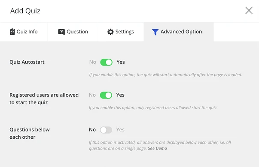This screenshot has width=259, height=167.
Task: Switch to the Quiz Info tab label
Action: point(27,32)
